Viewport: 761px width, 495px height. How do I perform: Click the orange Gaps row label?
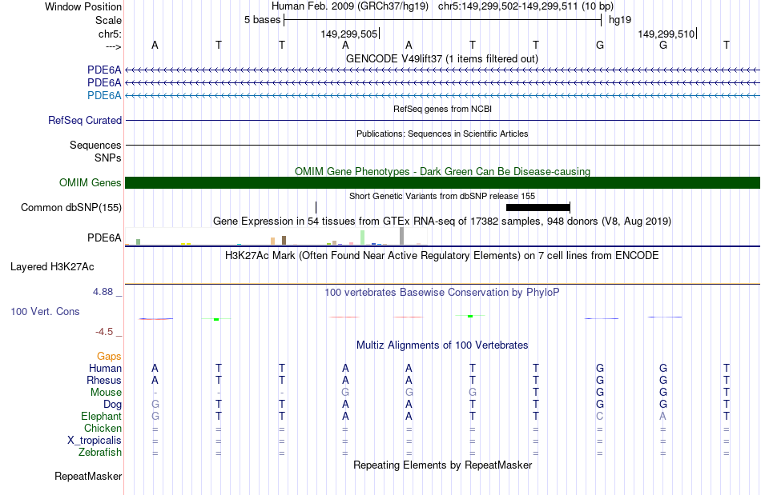pos(109,357)
